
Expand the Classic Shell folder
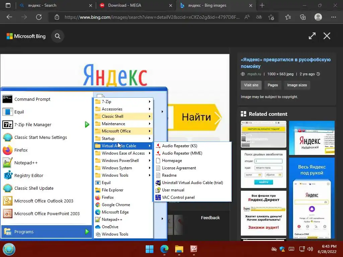[x=123, y=116]
